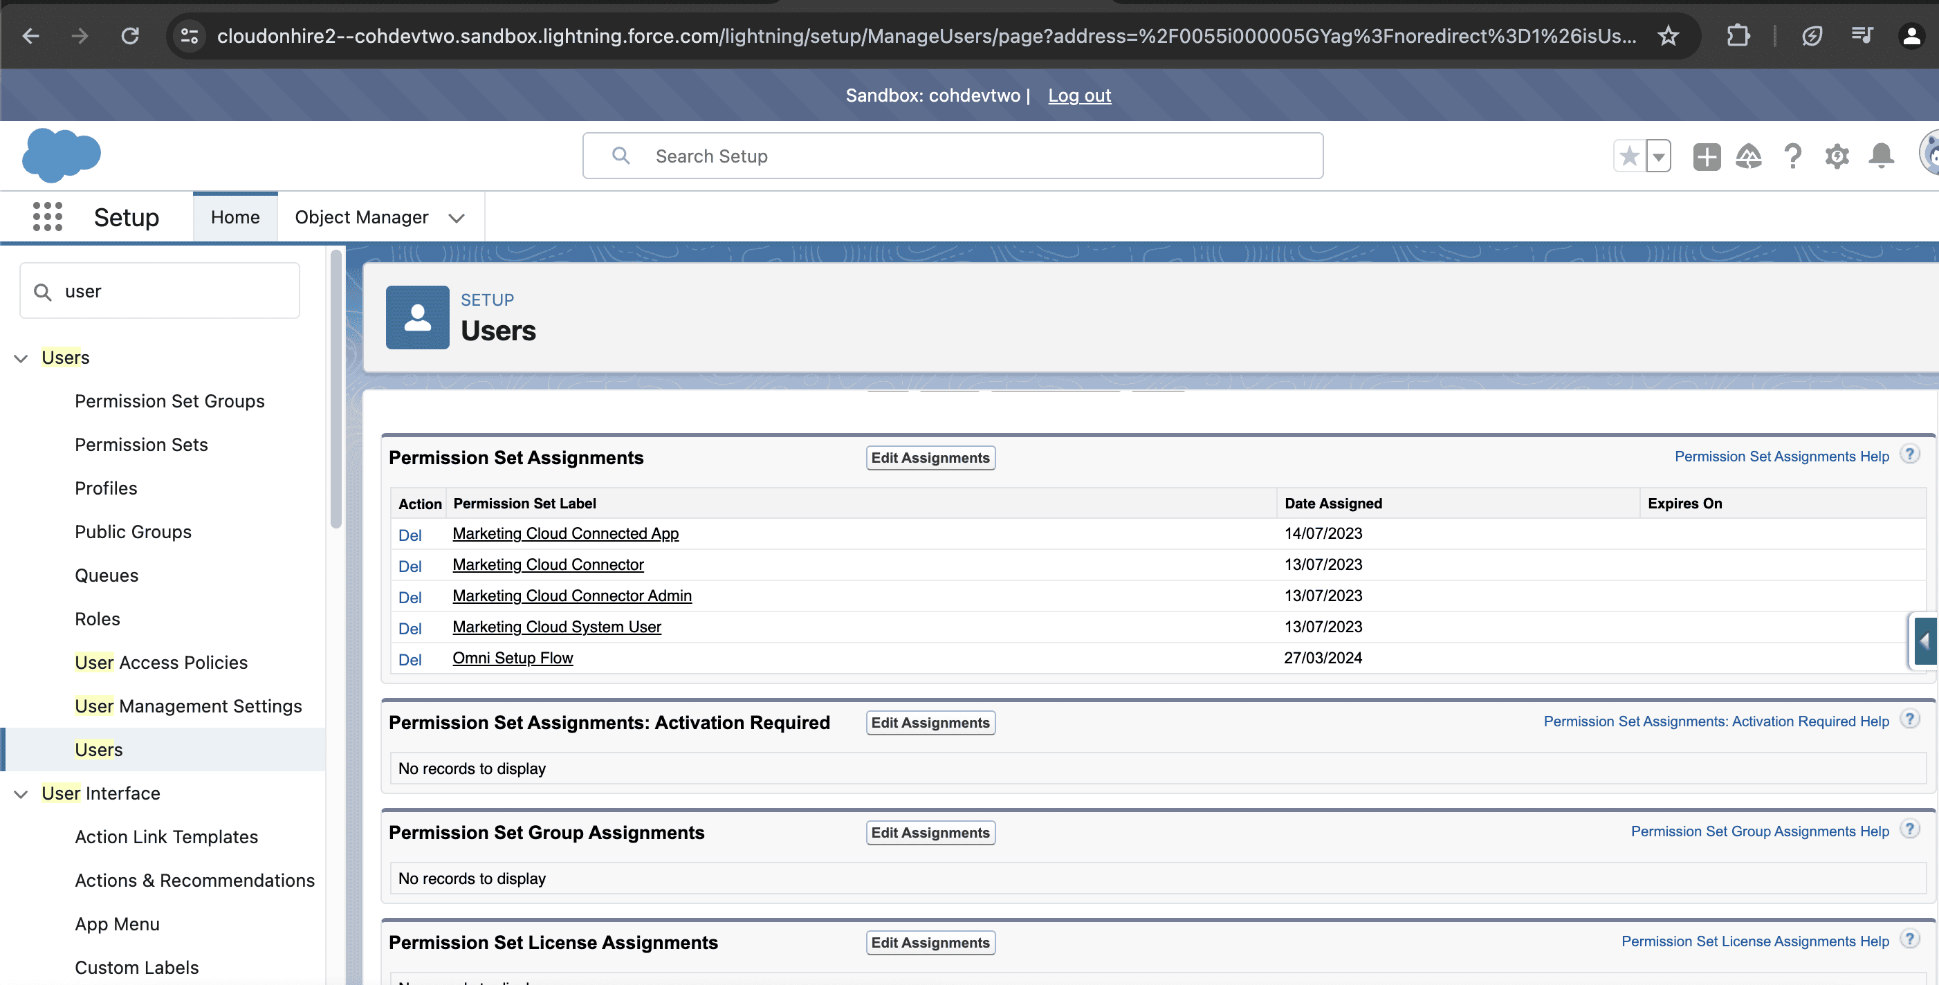Open Permission Set Groups in sidebar
Viewport: 1939px width, 985px height.
[x=169, y=401]
